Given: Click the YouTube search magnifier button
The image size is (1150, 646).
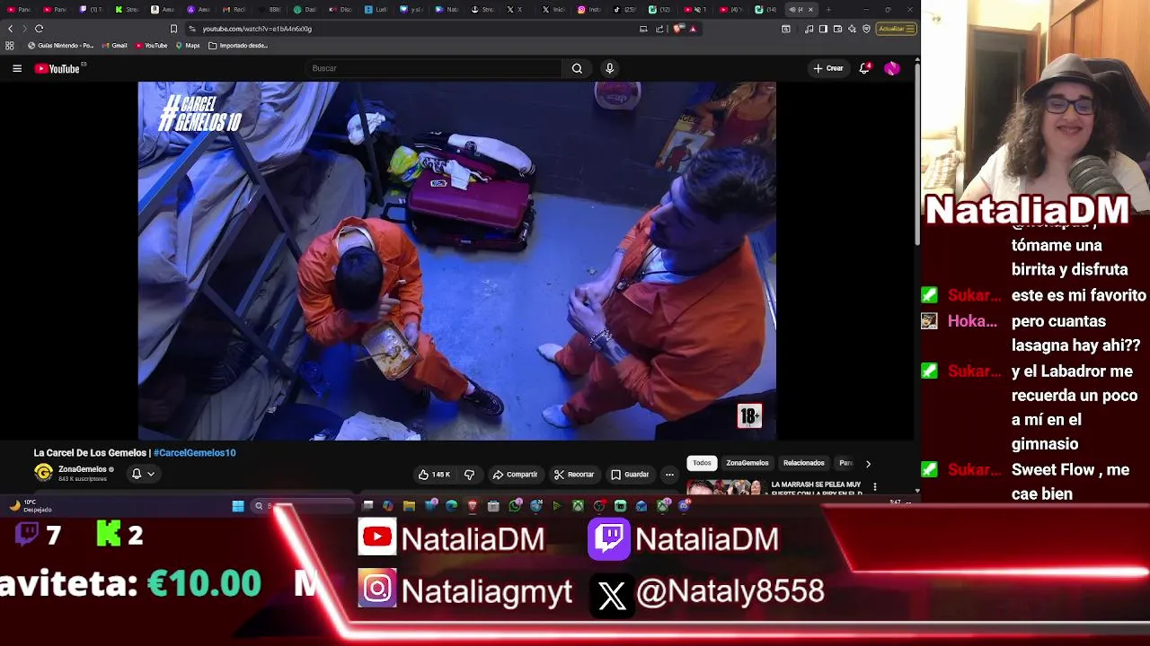Looking at the screenshot, I should pyautogui.click(x=577, y=68).
